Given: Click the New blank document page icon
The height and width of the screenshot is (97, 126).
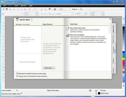Looking at the screenshot, I should pos(68,29).
